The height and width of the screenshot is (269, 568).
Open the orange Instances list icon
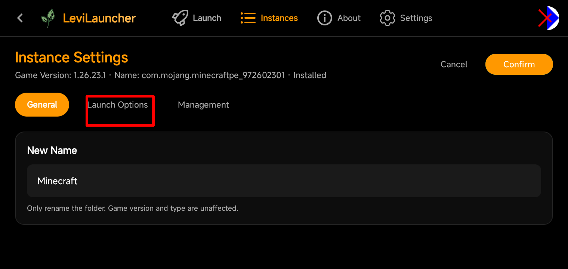coord(248,18)
